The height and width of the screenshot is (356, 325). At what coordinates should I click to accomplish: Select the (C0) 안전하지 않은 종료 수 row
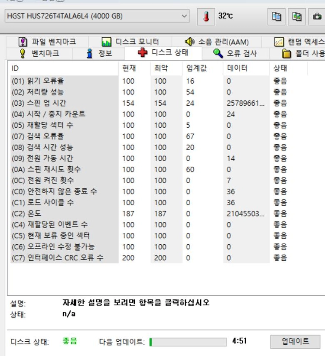click(x=159, y=191)
